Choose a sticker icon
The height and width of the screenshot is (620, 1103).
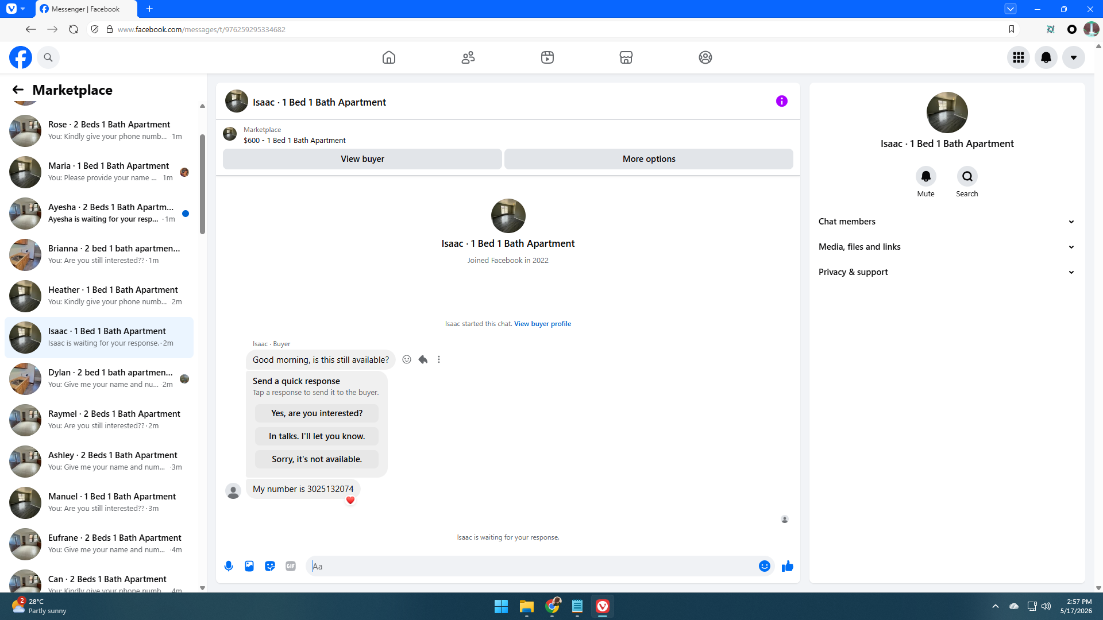[270, 566]
